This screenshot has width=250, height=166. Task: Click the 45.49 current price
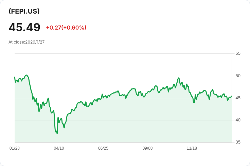[24, 27]
